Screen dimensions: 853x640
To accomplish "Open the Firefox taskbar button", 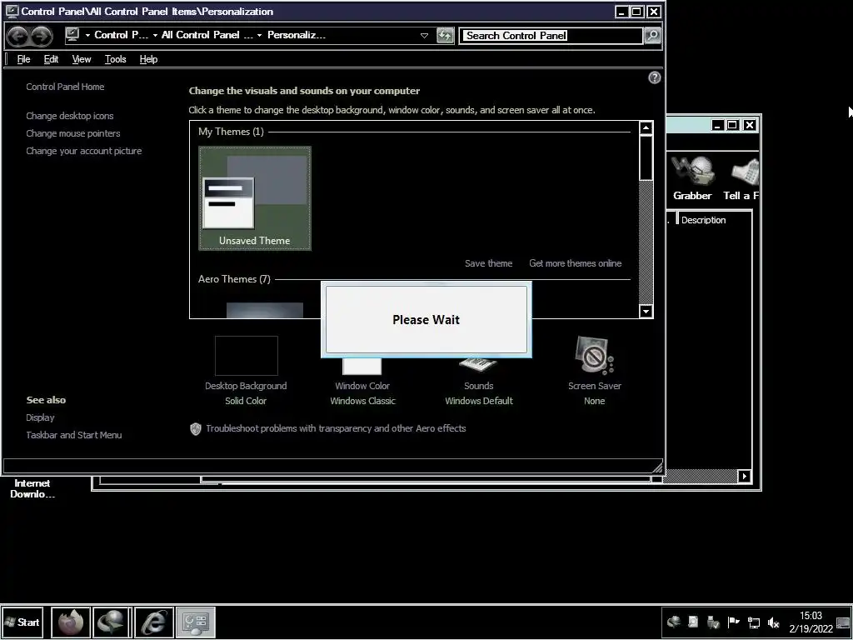I will [71, 622].
